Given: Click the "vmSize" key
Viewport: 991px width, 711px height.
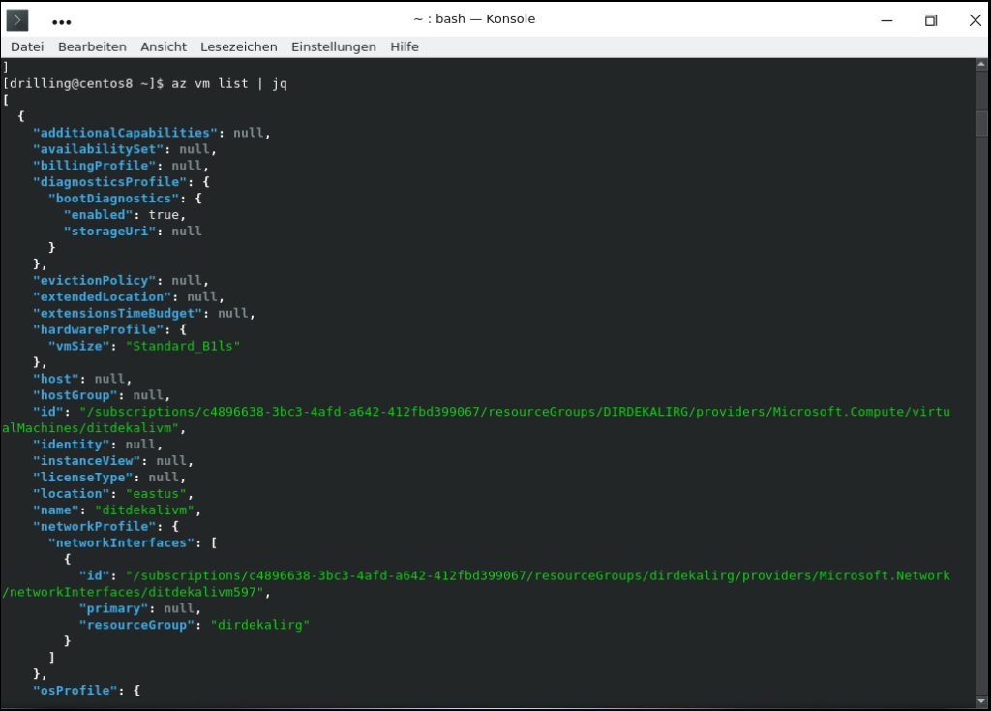Looking at the screenshot, I should pyautogui.click(x=79, y=346).
